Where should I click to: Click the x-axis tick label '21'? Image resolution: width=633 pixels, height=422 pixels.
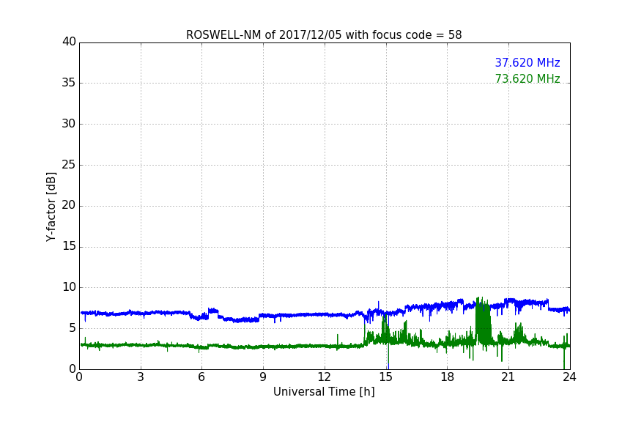[508, 377]
